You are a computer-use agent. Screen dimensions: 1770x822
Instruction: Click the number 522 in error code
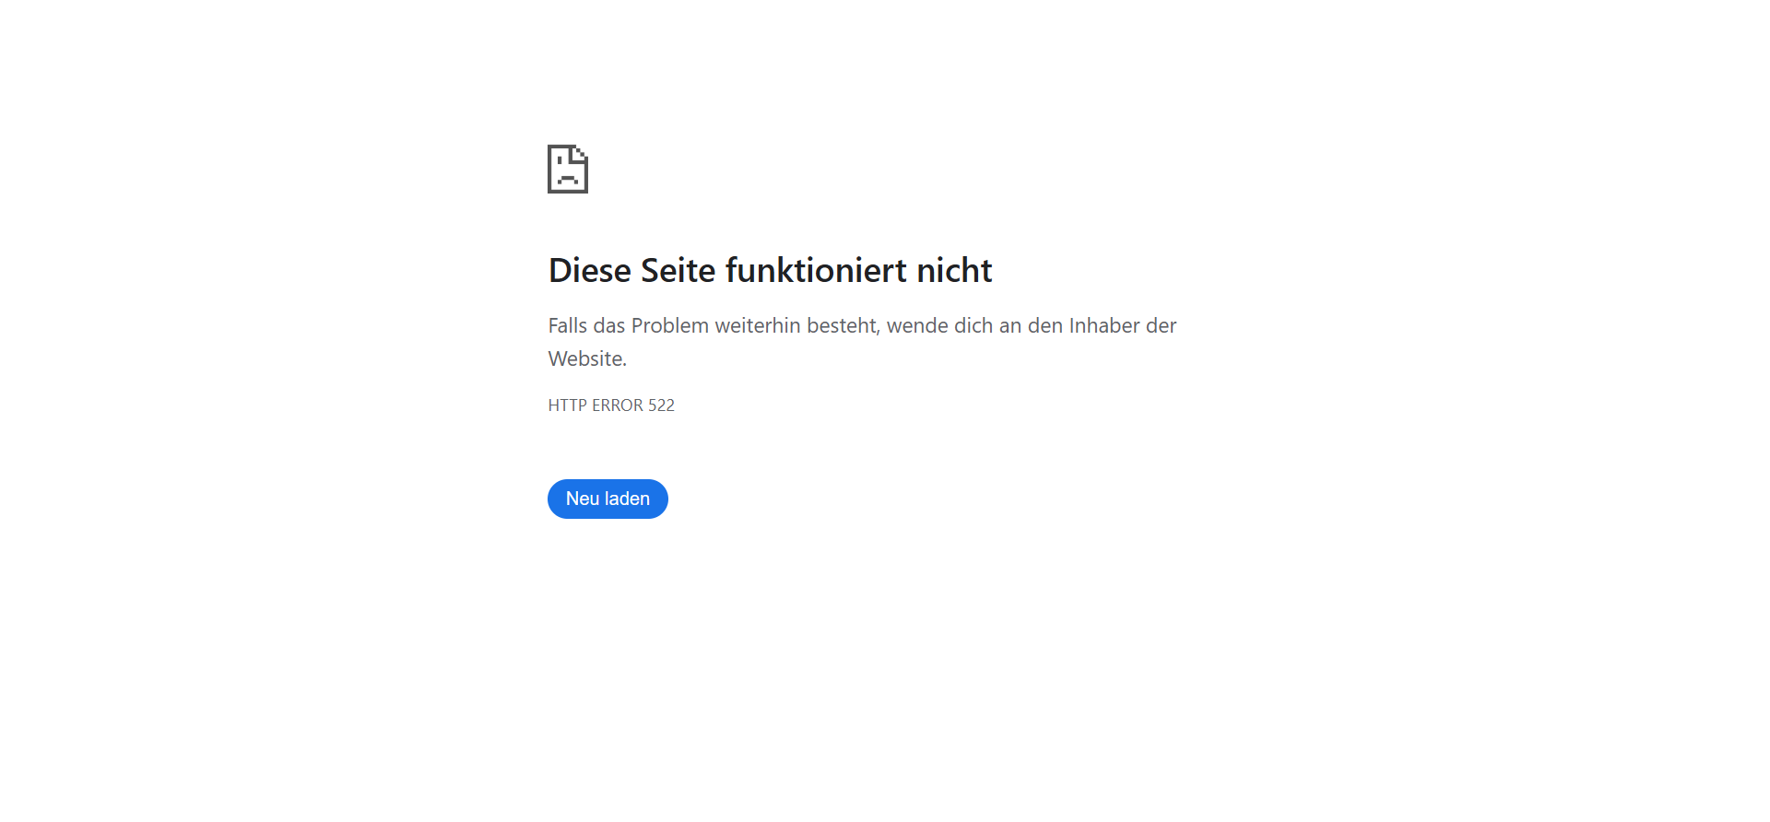pyautogui.click(x=661, y=405)
